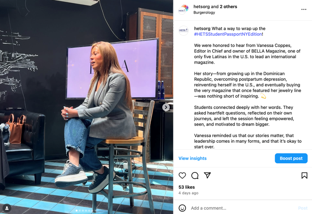The height and width of the screenshot is (214, 312).
Task: Click the hetsorg profile avatar in header
Action: pos(184,9)
